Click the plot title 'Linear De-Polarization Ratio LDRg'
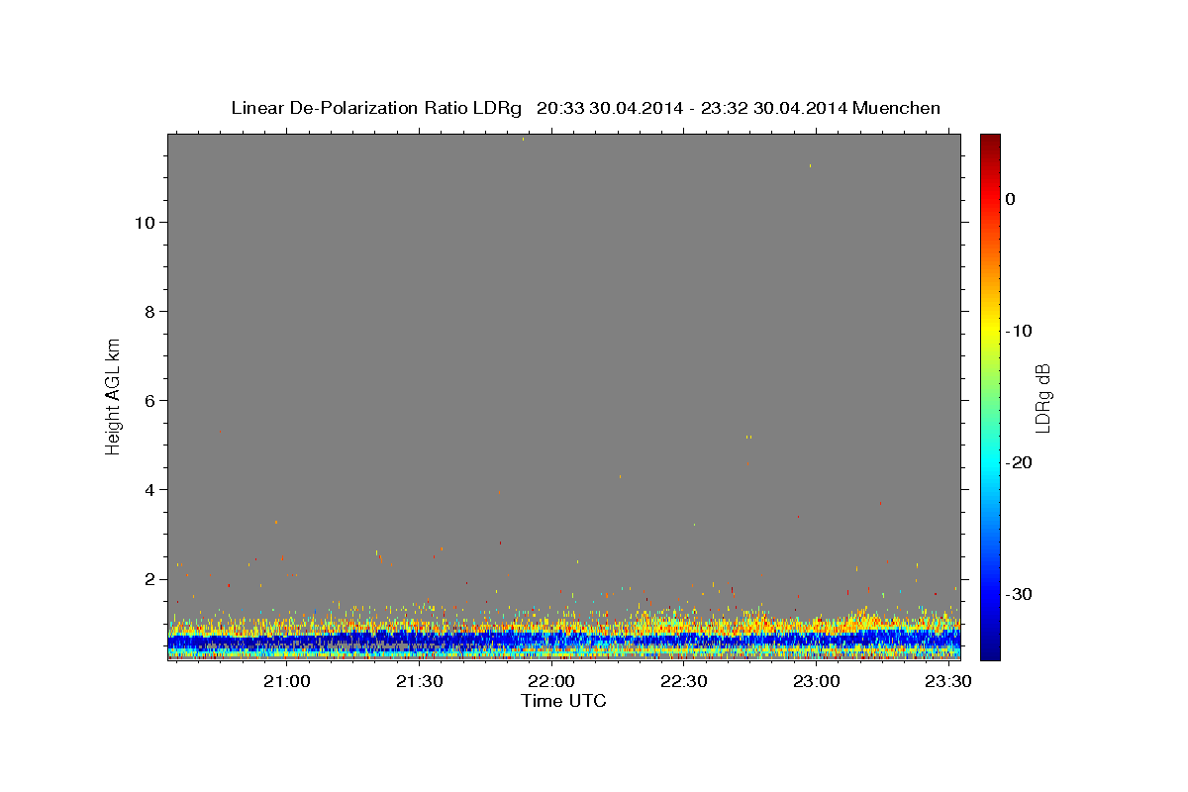The width and height of the screenshot is (1188, 792). click(376, 108)
